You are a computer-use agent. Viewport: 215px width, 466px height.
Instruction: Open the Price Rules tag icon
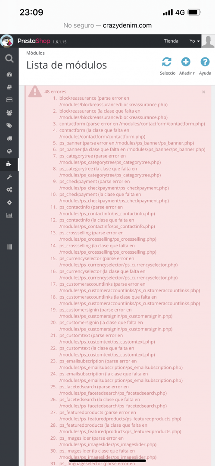9,126
